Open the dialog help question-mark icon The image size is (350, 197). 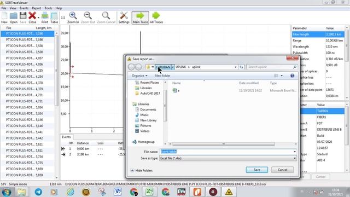click(292, 76)
